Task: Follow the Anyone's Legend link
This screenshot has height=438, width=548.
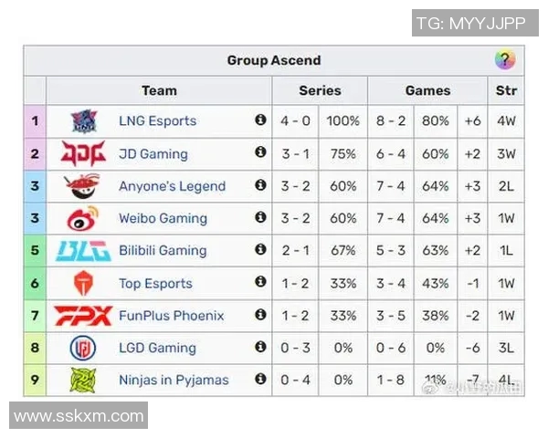Action: (x=172, y=186)
